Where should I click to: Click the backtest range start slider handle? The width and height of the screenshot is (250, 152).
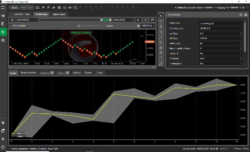tap(101, 20)
